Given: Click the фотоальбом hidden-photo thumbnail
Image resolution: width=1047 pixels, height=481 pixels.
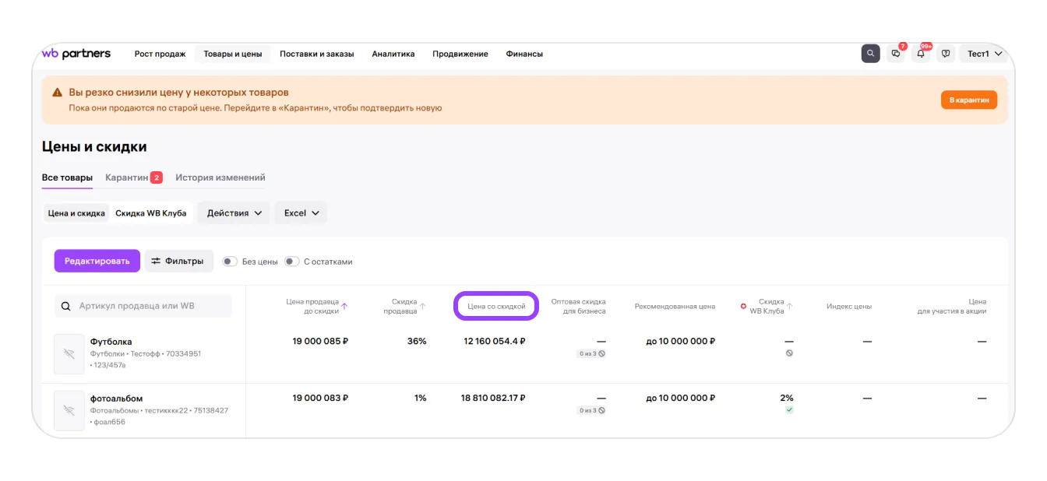Looking at the screenshot, I should coord(69,410).
